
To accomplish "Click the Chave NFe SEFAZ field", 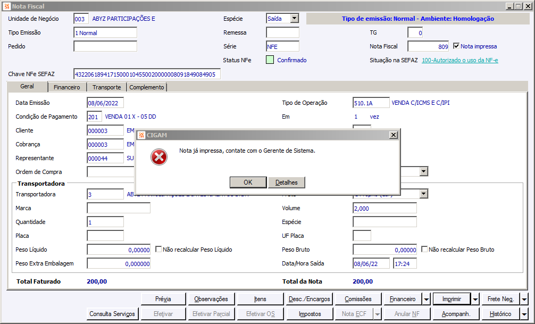I will [x=147, y=74].
